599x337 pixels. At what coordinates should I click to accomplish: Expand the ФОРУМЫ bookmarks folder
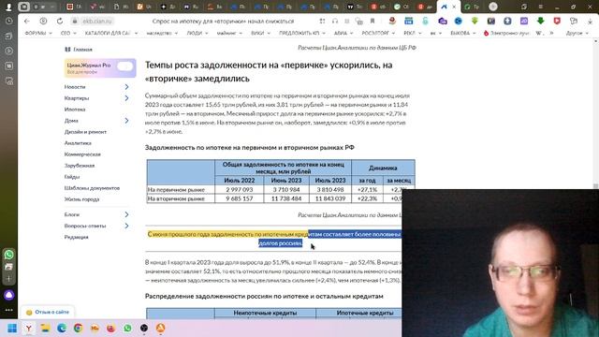tap(38, 34)
